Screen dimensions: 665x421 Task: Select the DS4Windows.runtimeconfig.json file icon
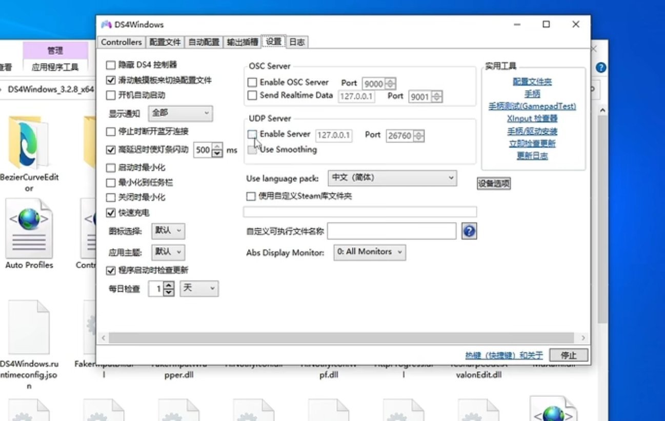click(29, 327)
